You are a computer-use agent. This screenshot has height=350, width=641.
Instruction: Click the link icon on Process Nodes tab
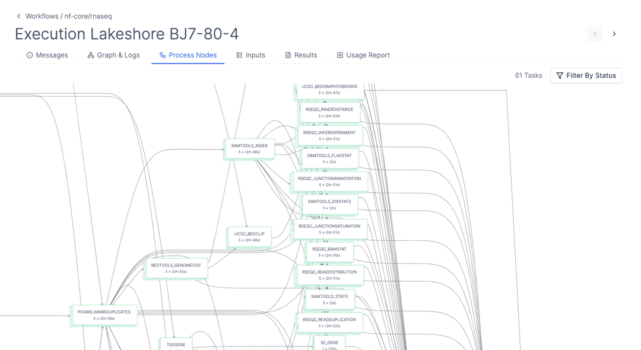tap(160, 55)
